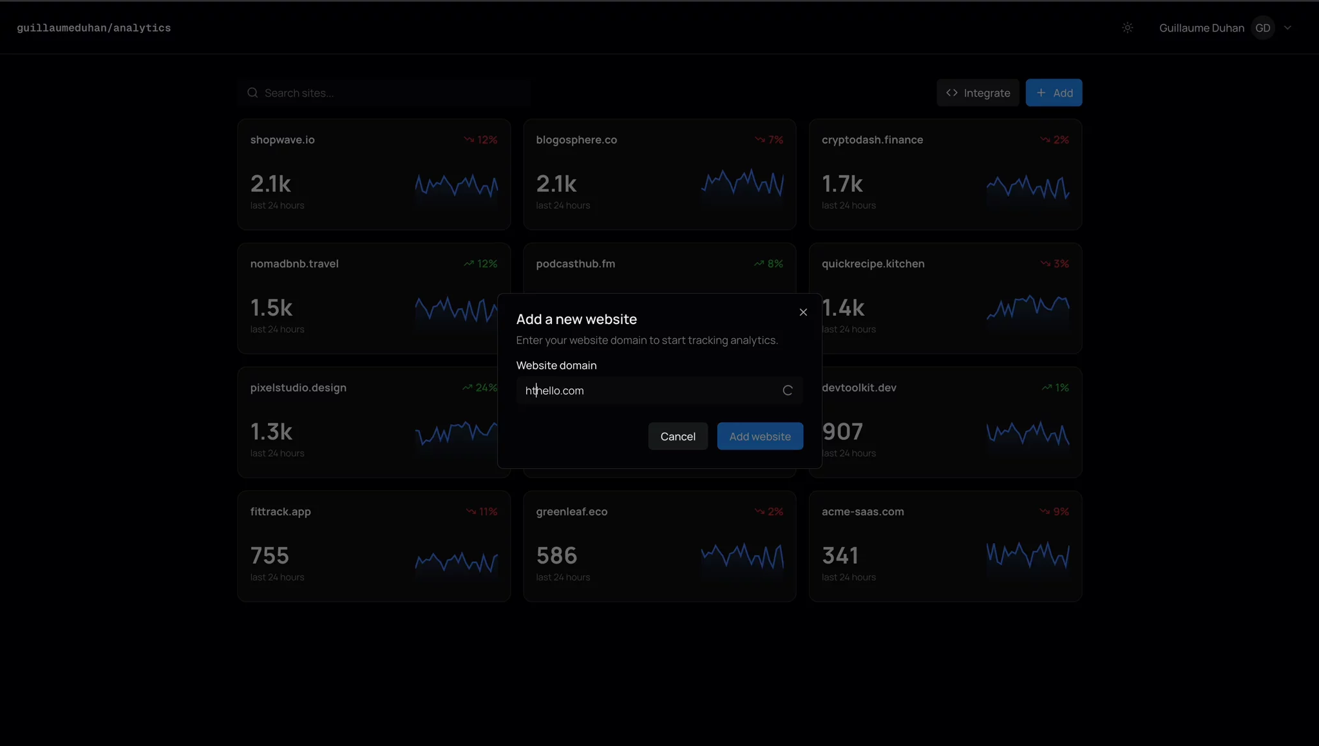Click the nomadbnb.travel 12% up trend icon
This screenshot has height=746, width=1319.
[x=469, y=263]
